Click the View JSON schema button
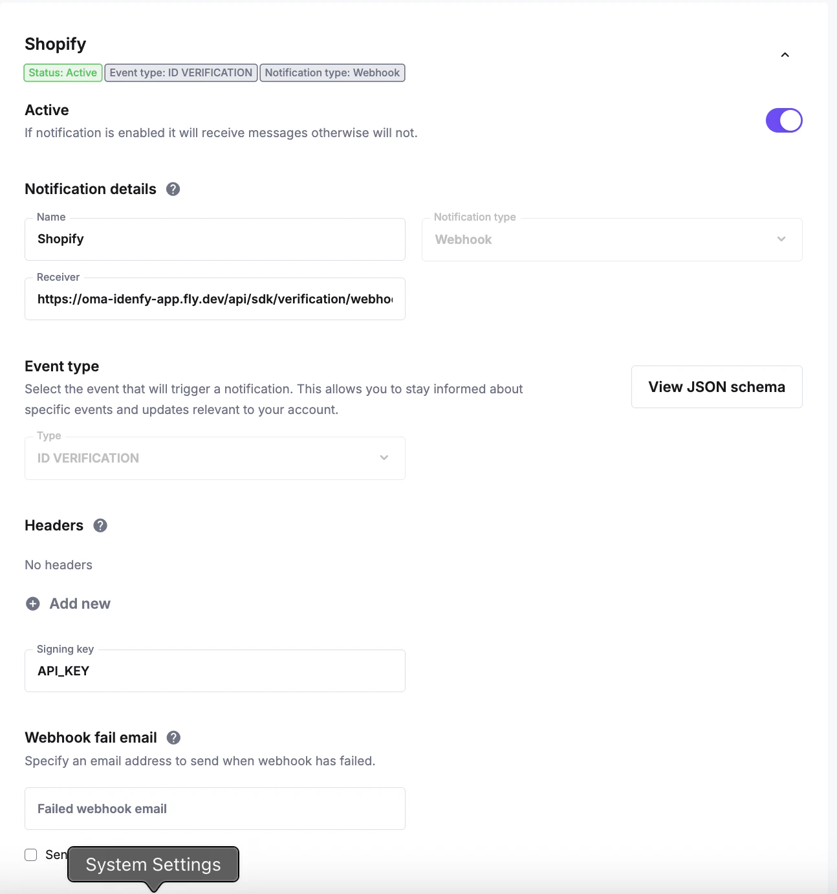Image resolution: width=837 pixels, height=894 pixels. [716, 386]
